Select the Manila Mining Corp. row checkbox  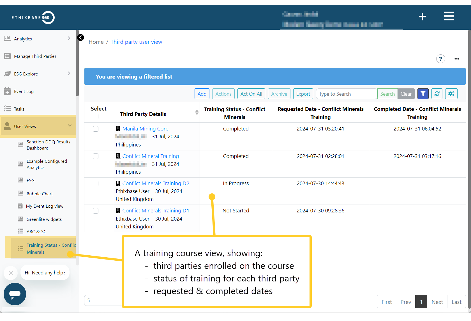(x=96, y=129)
